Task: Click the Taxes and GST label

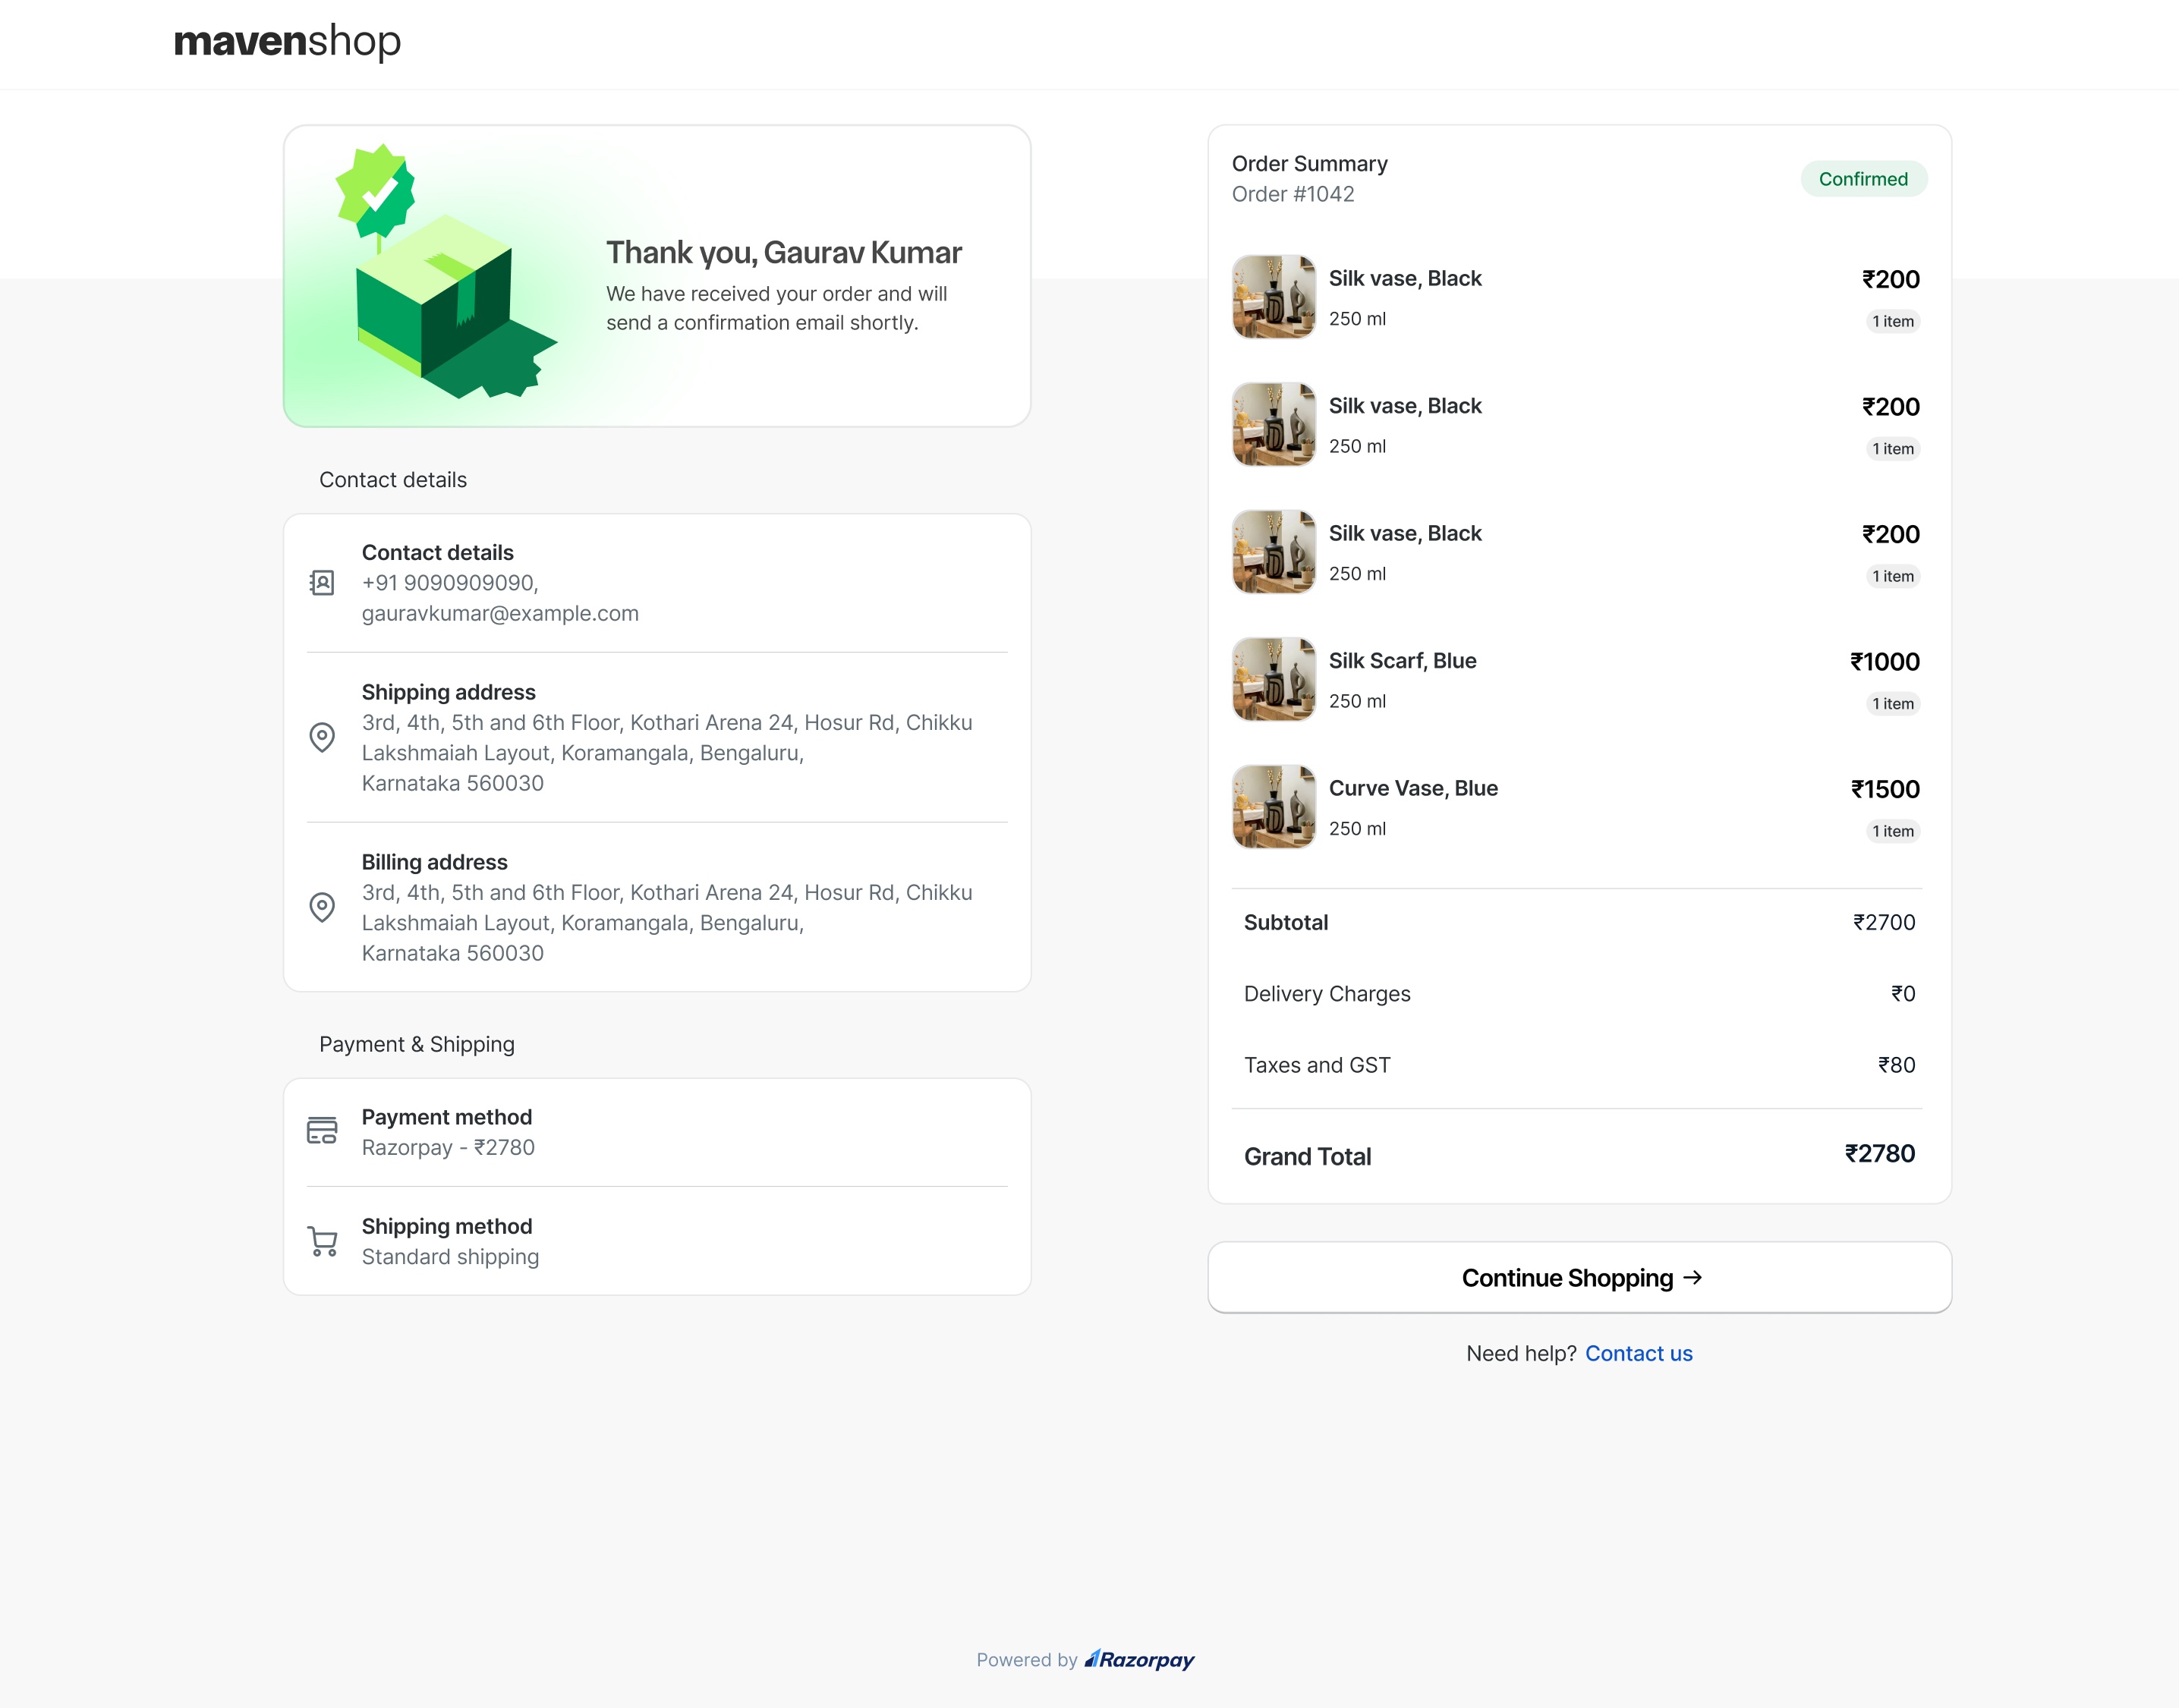Action: pyautogui.click(x=1317, y=1065)
